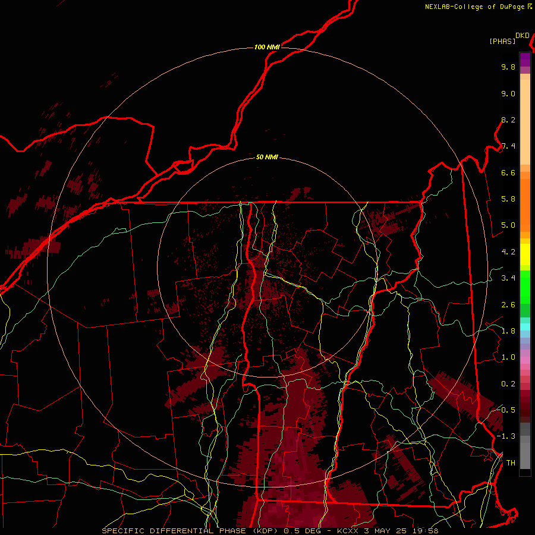Select the 5.8 scale value
The height and width of the screenshot is (535, 535).
(508, 199)
